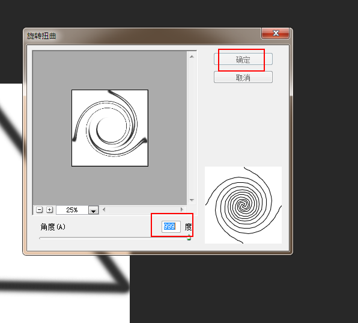Close the 旋转扭曲 dialog with the X
Screen dimensions: 358x323
pos(276,33)
